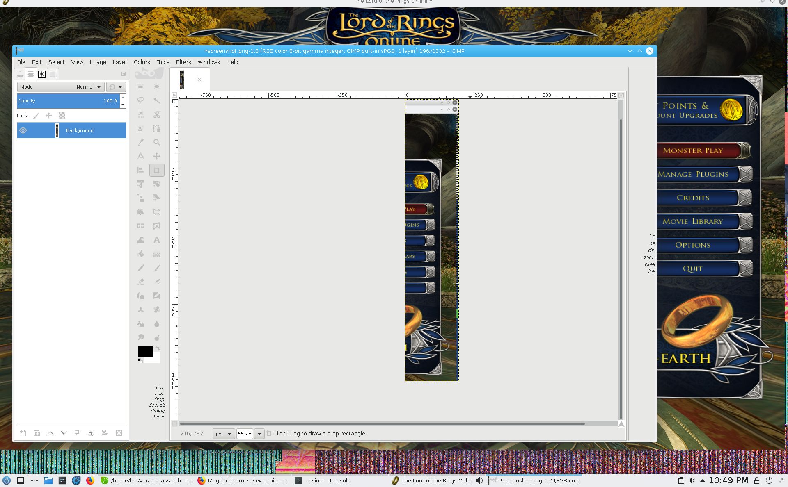The image size is (788, 487).
Task: Select the Bucket Fill tool
Action: pyautogui.click(x=140, y=254)
